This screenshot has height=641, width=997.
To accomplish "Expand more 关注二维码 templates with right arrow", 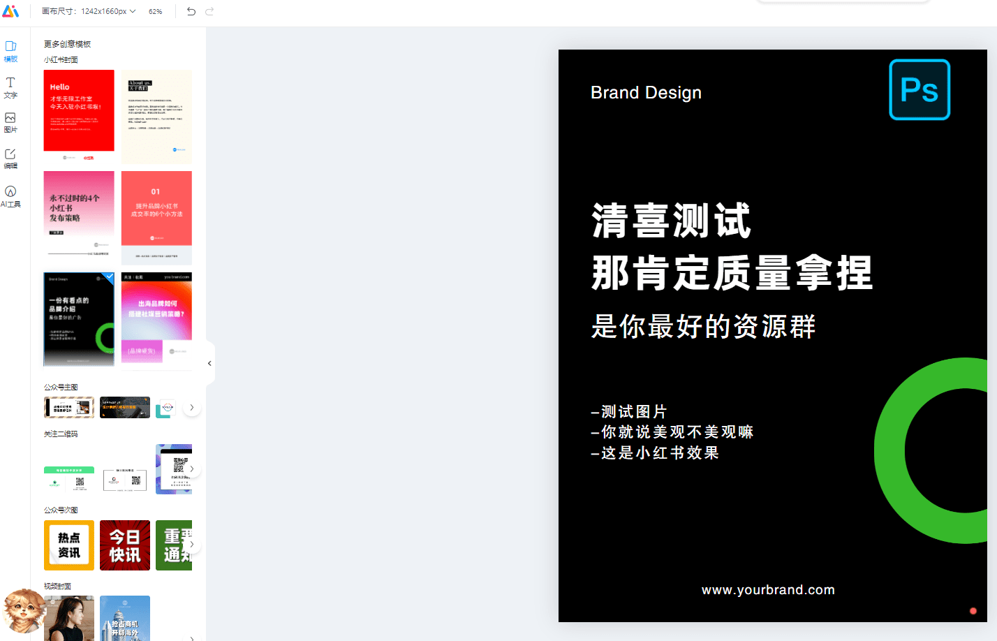I will coord(192,469).
